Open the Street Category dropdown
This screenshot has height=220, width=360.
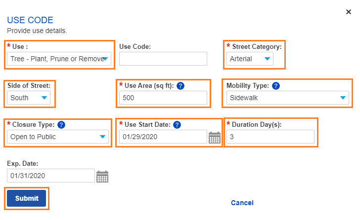click(x=250, y=59)
